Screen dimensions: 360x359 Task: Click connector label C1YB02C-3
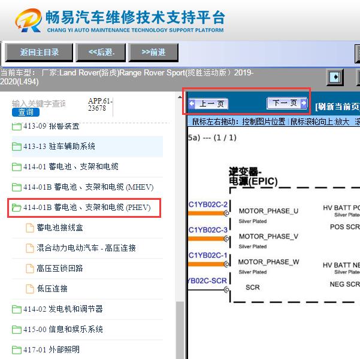[208, 230]
